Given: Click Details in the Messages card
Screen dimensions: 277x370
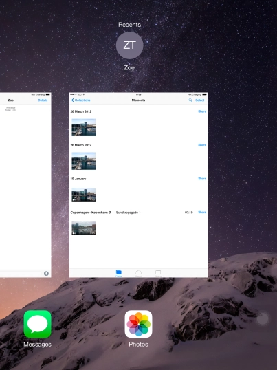Looking at the screenshot, I should tap(43, 100).
